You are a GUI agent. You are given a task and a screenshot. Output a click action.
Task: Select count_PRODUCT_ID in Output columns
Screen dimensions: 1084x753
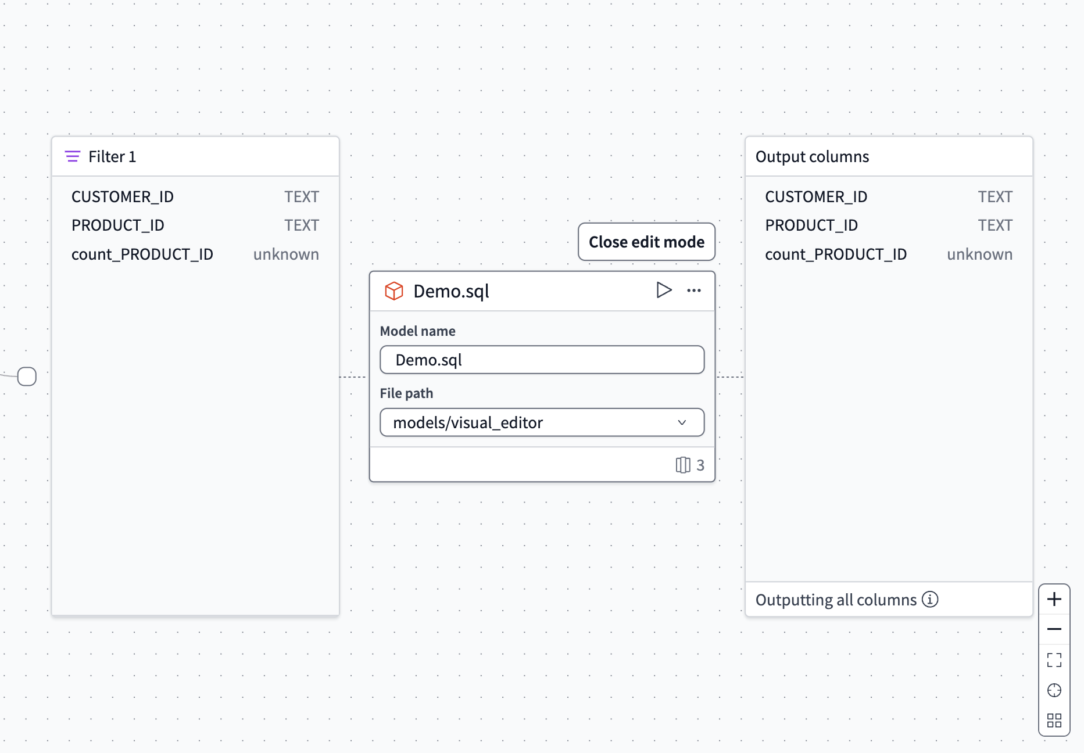coord(836,254)
